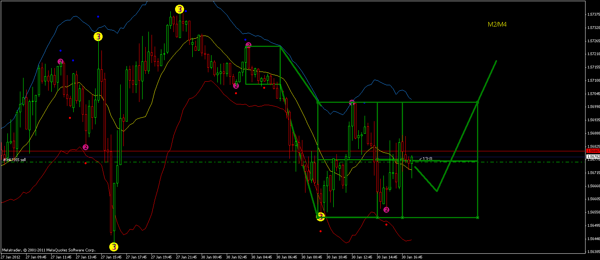Select the magenta 2 marker inside the green rectangle
Screen dimensions: 600x260
[386, 210]
